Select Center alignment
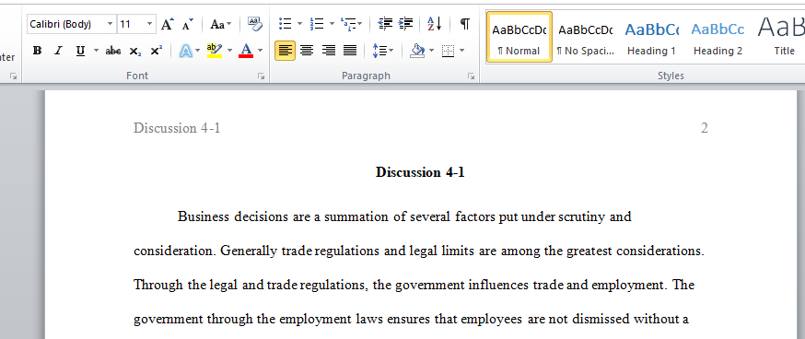The image size is (805, 339). (x=307, y=51)
